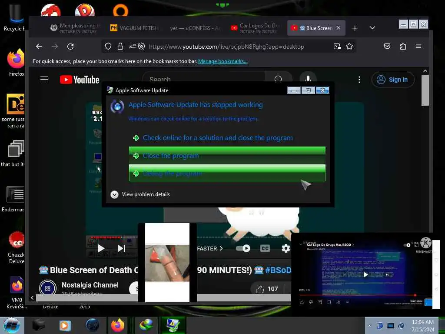The height and width of the screenshot is (334, 445).
Task: Open the Save to Pocket icon
Action: coord(387,46)
